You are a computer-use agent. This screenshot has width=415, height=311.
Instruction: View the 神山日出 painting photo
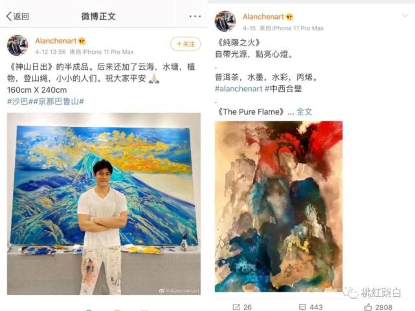pyautogui.click(x=104, y=203)
